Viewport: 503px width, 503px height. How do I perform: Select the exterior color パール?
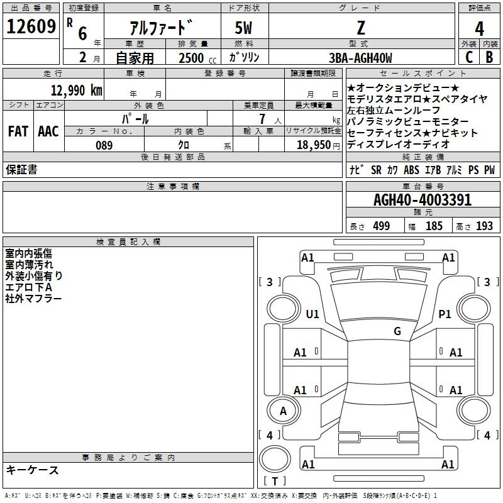coord(135,119)
